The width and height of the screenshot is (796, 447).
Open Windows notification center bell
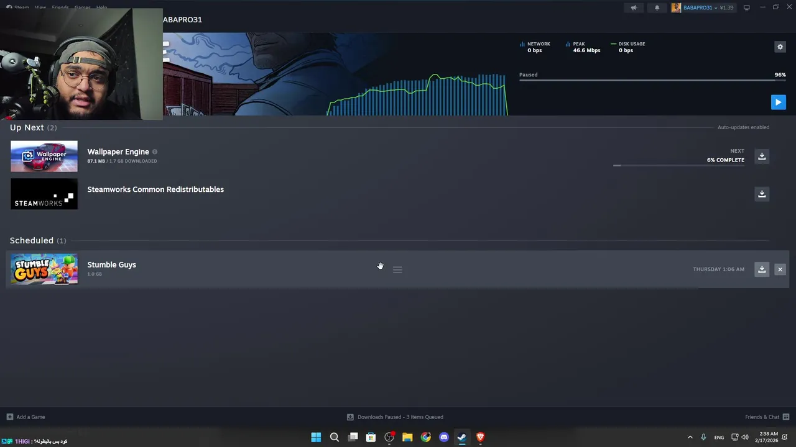(785, 437)
